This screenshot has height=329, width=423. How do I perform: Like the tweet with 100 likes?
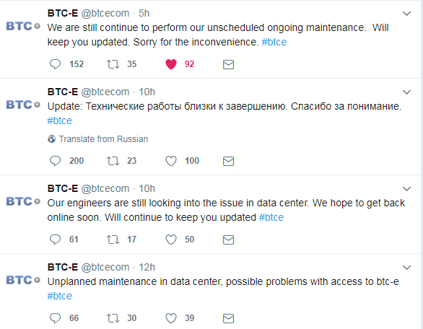click(171, 161)
